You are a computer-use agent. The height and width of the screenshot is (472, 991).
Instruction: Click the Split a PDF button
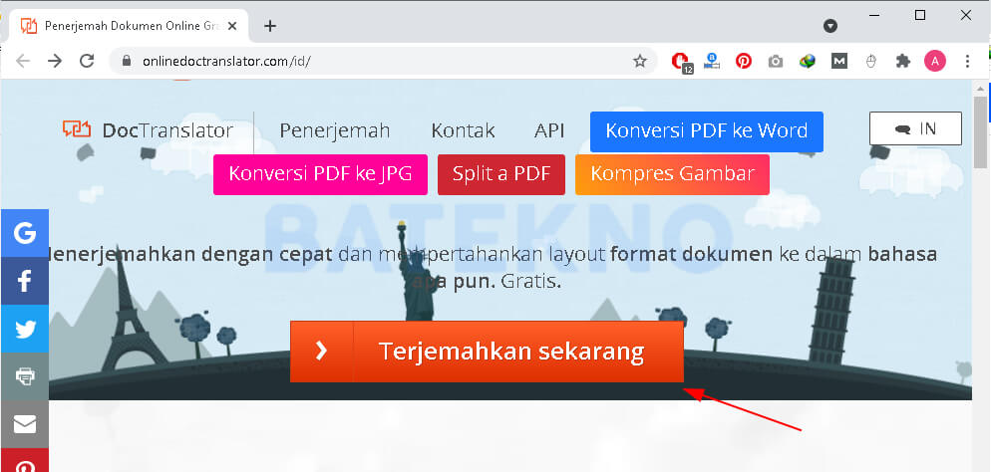pos(501,174)
